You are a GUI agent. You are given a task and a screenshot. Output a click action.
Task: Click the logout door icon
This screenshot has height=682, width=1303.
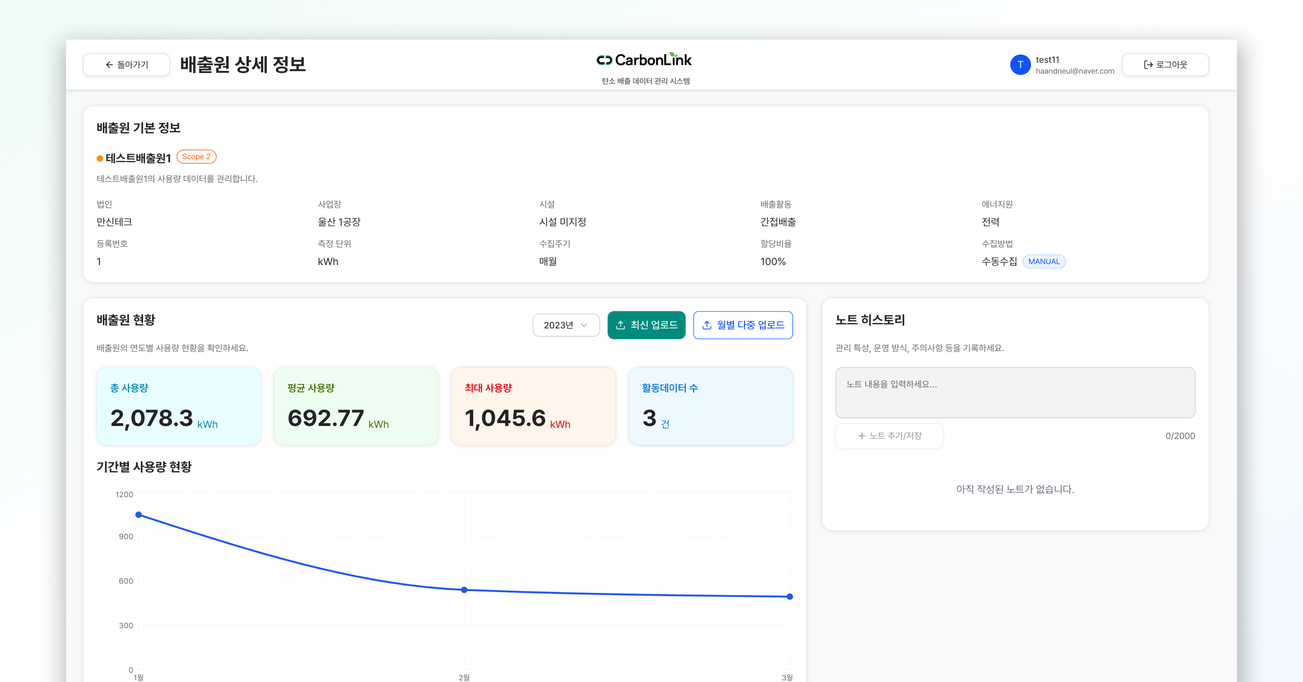tap(1148, 65)
